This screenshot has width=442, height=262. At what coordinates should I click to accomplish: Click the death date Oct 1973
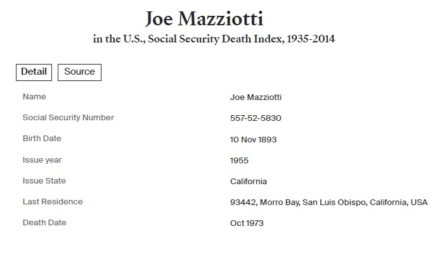(247, 223)
